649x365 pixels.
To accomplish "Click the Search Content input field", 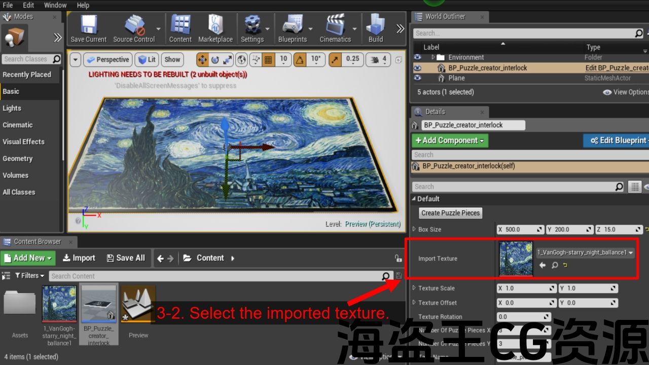I will pyautogui.click(x=215, y=276).
